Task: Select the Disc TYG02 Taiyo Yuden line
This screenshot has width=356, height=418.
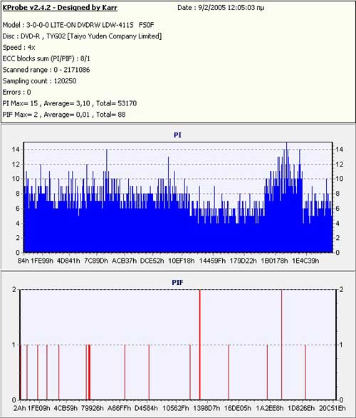Action: 82,36
